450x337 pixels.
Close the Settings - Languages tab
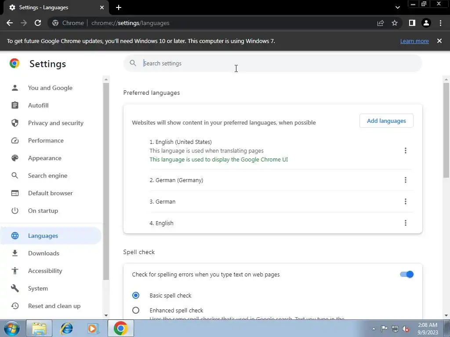point(102,7)
